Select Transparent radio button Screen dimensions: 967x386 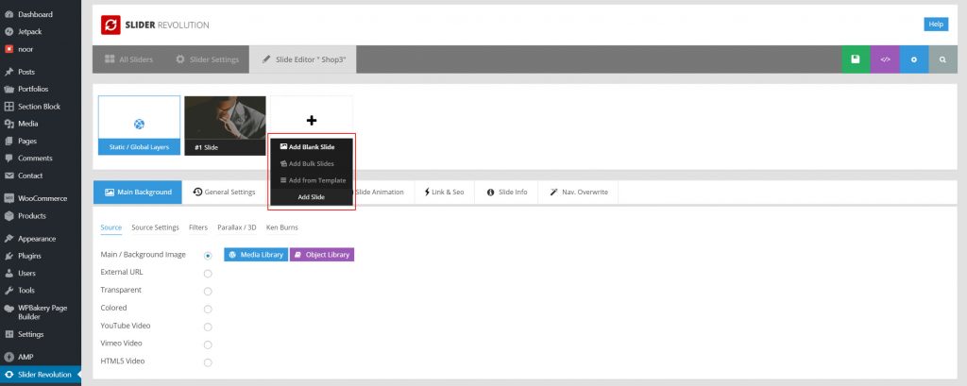208,291
